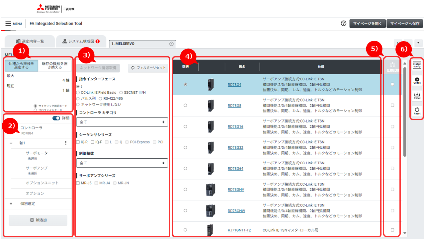Select the RD78G8 row radio button

tap(185, 105)
